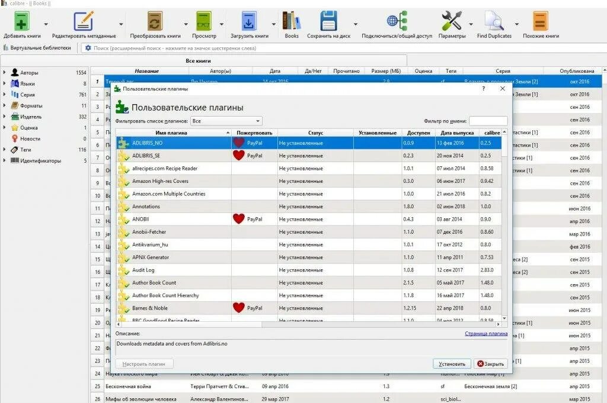Click the Formats (Форматы) icon
607x403 pixels.
(x=15, y=105)
